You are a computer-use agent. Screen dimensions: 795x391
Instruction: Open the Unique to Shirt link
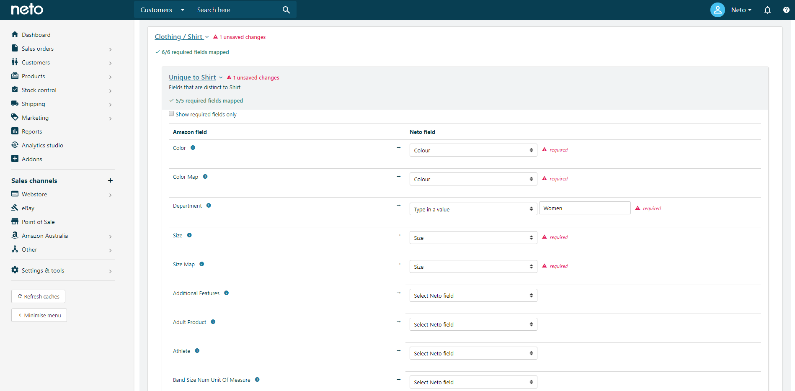click(192, 77)
